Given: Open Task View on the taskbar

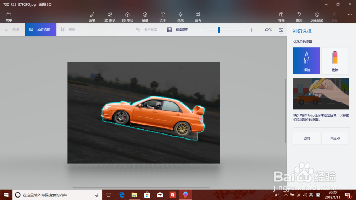Looking at the screenshot, I should [109, 195].
